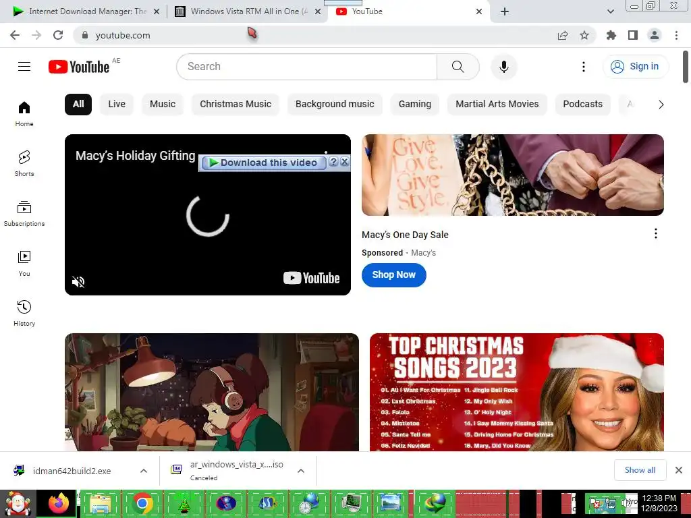Viewport: 691px width, 518px height.
Task: Open Chrome from the taskbar
Action: pyautogui.click(x=142, y=503)
